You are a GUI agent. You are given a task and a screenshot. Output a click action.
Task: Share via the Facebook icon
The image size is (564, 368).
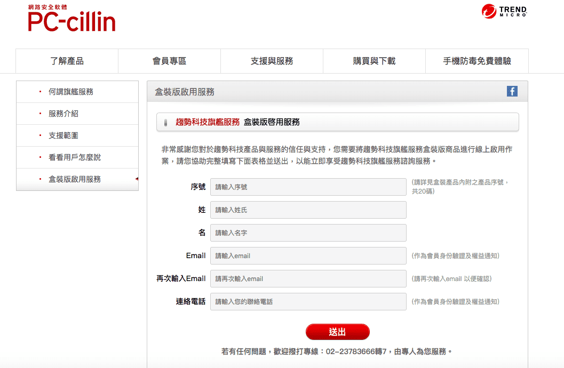coord(512,91)
